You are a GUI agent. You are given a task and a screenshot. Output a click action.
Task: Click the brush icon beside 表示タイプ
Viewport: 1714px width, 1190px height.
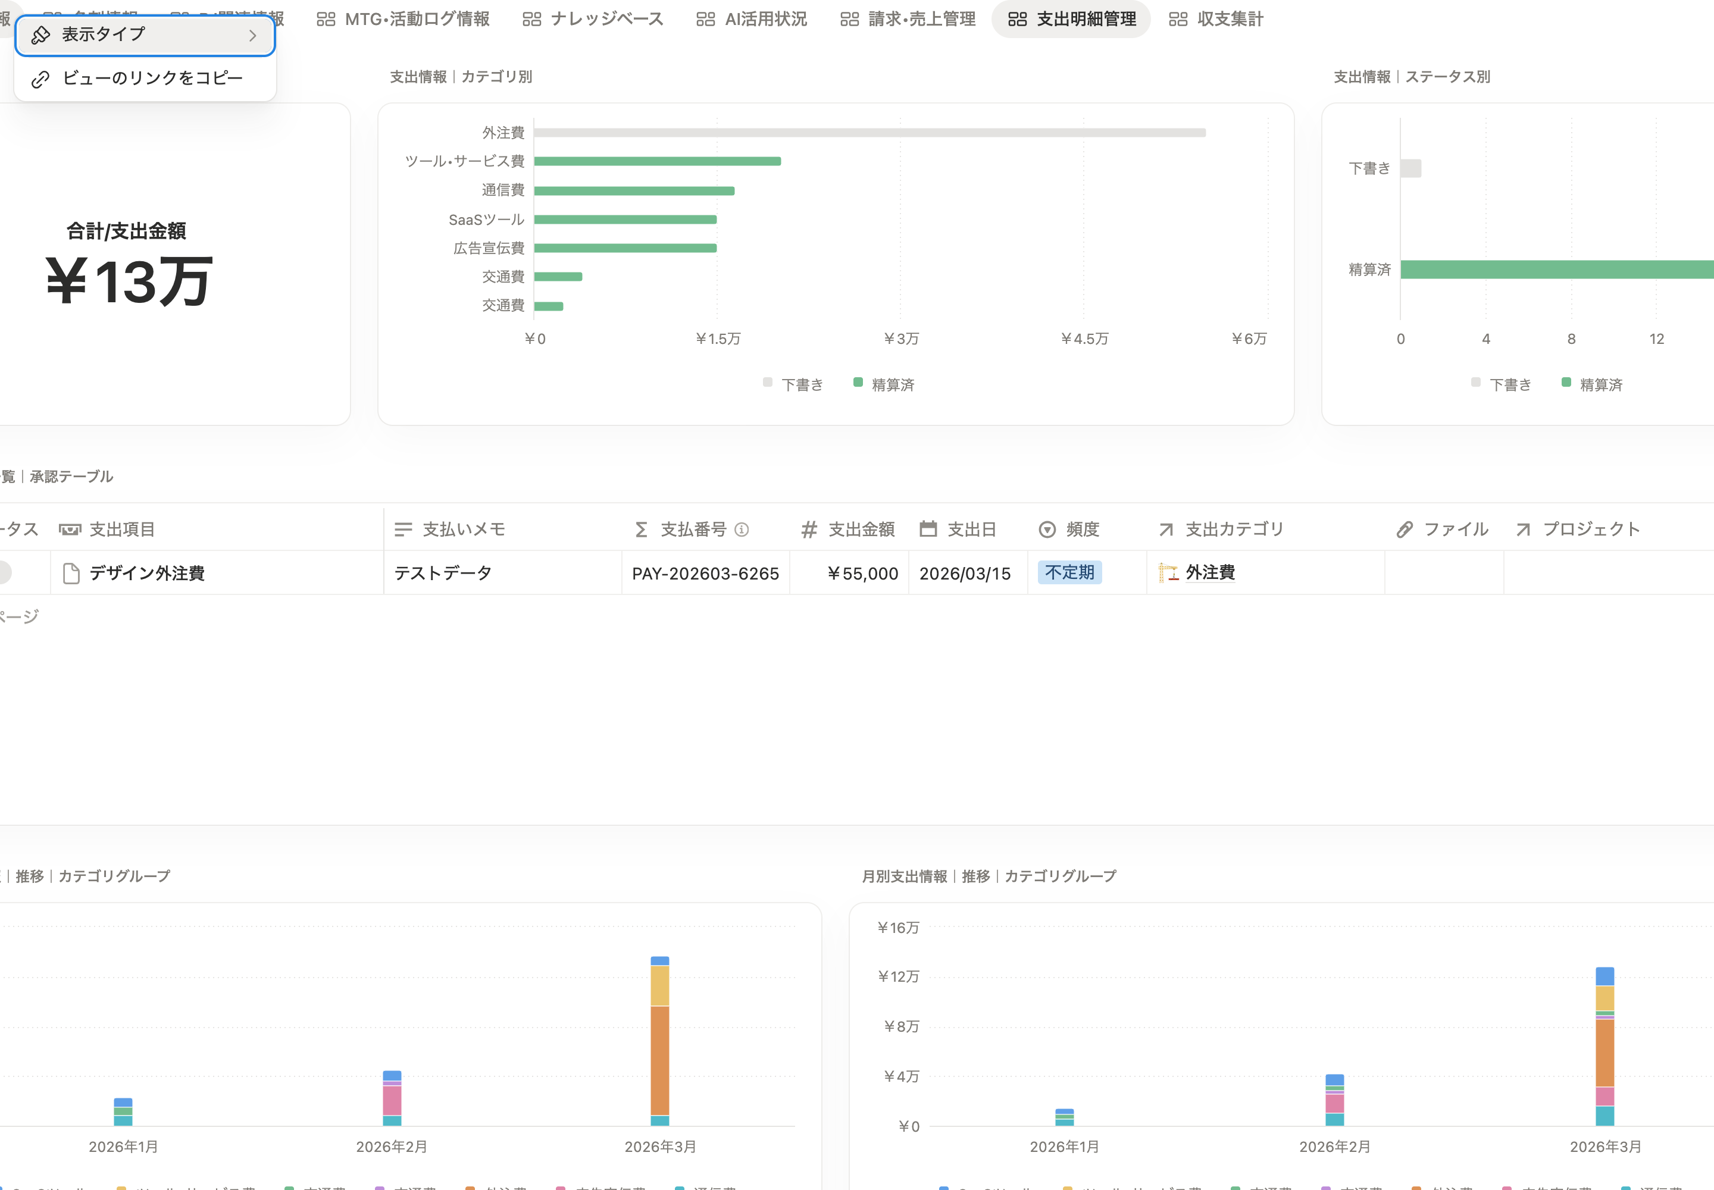pos(41,35)
